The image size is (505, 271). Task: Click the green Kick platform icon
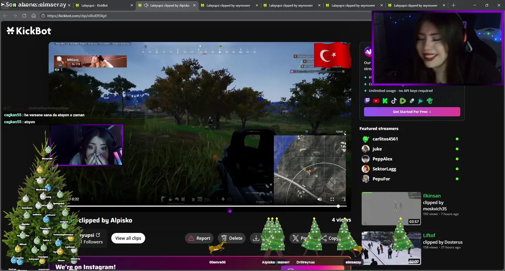pyautogui.click(x=385, y=101)
